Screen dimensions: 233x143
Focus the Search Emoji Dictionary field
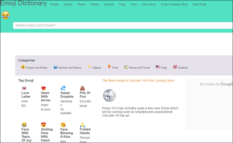coord(123,25)
